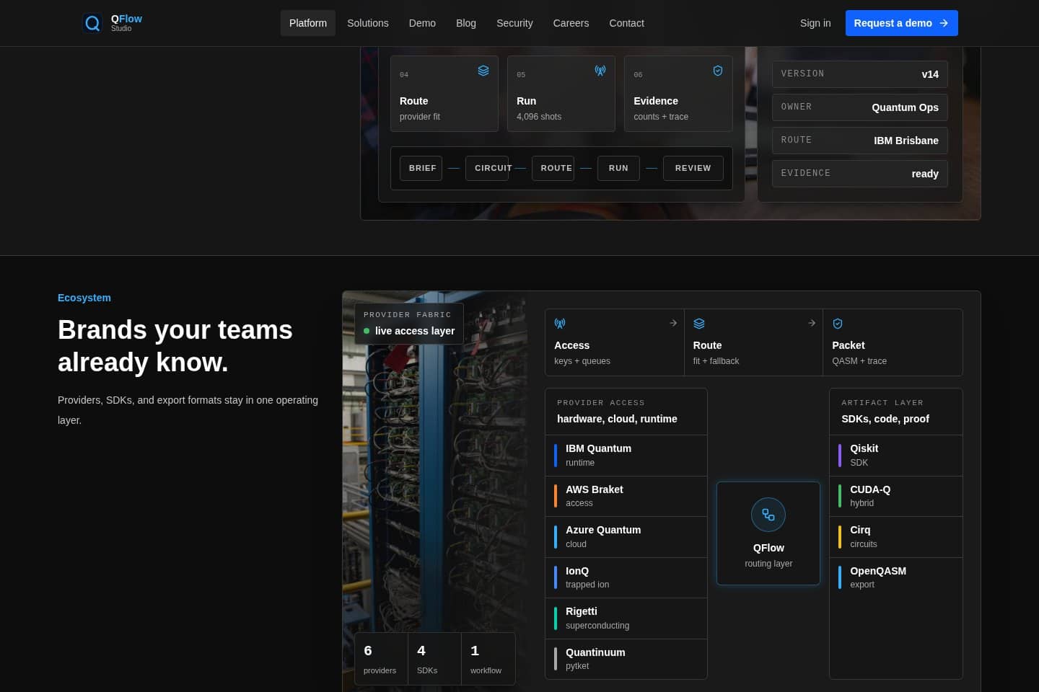Select the RUN pipeline step
1039x692 pixels.
(618, 168)
